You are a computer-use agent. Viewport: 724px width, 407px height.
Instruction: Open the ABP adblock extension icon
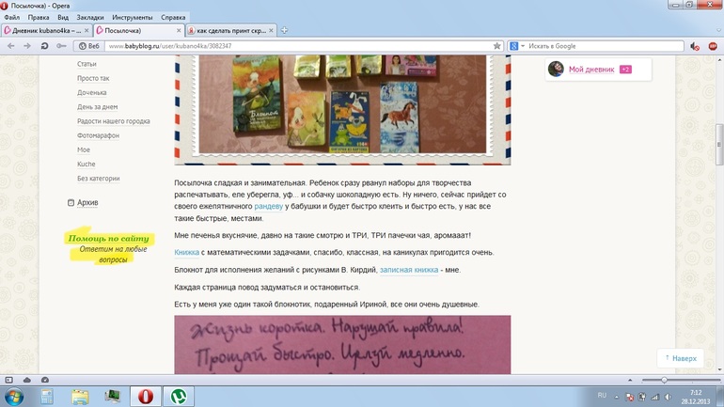[713, 46]
